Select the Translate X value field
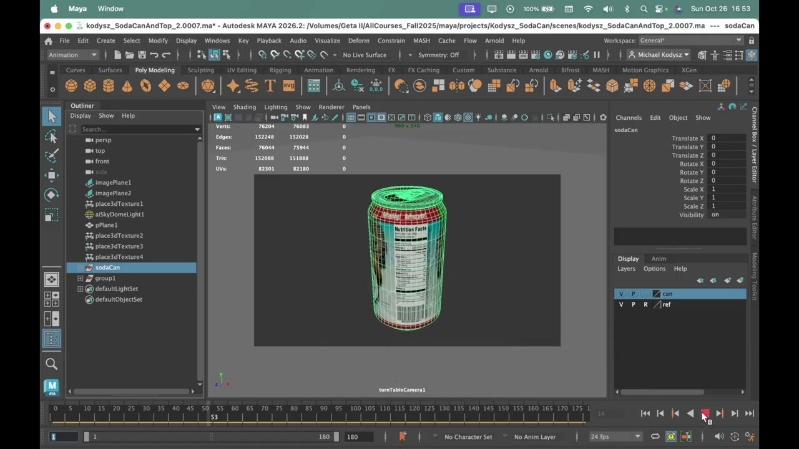The width and height of the screenshot is (799, 449). pyautogui.click(x=727, y=138)
